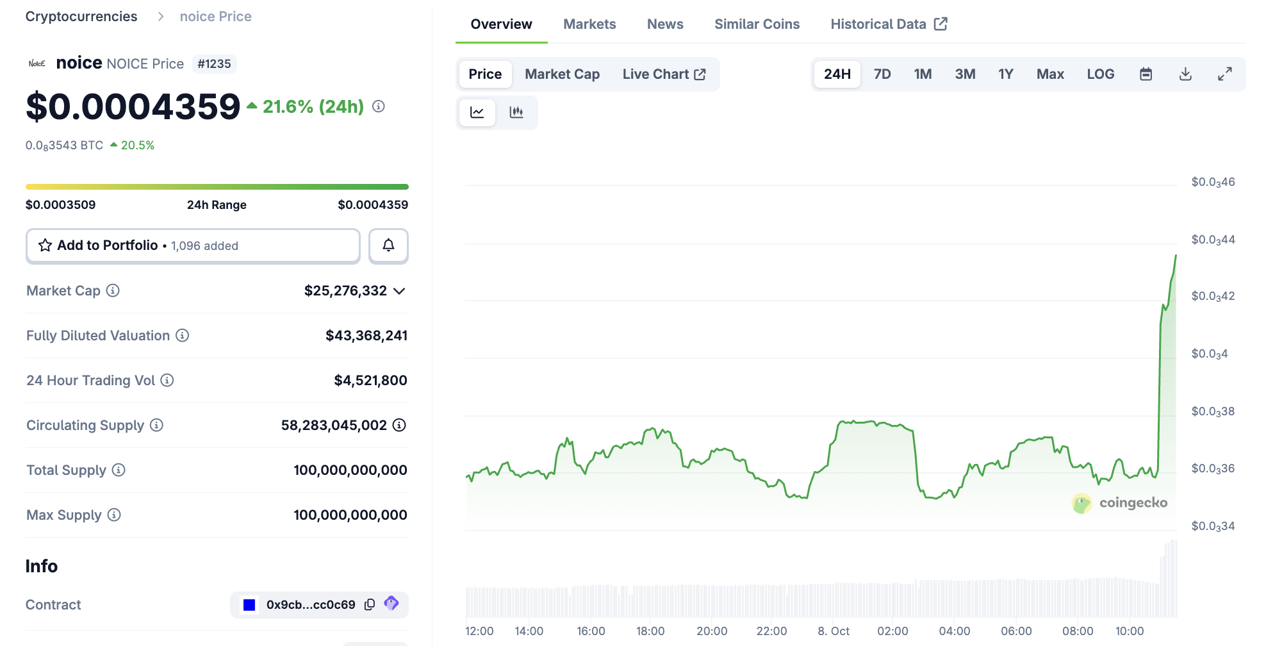Image resolution: width=1266 pixels, height=646 pixels.
Task: Switch to candlestick chart view
Action: pyautogui.click(x=516, y=112)
